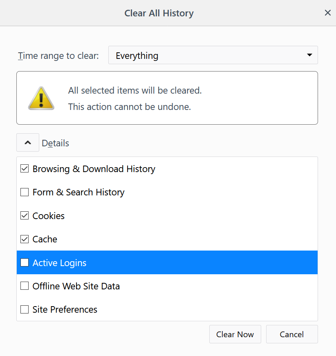This screenshot has width=336, height=356.
Task: Uncheck the Cookies checkbox
Action: (x=25, y=216)
